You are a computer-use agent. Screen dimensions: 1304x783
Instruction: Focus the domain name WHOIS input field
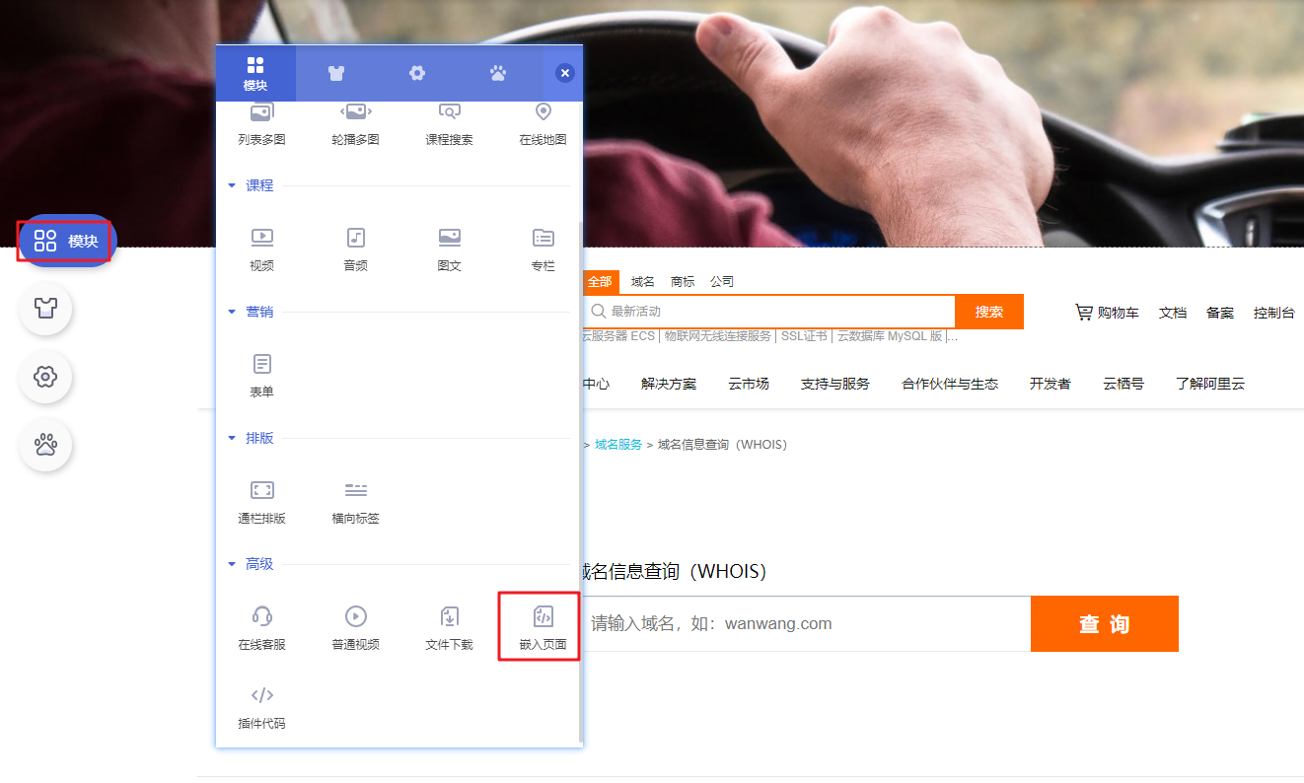coord(806,624)
